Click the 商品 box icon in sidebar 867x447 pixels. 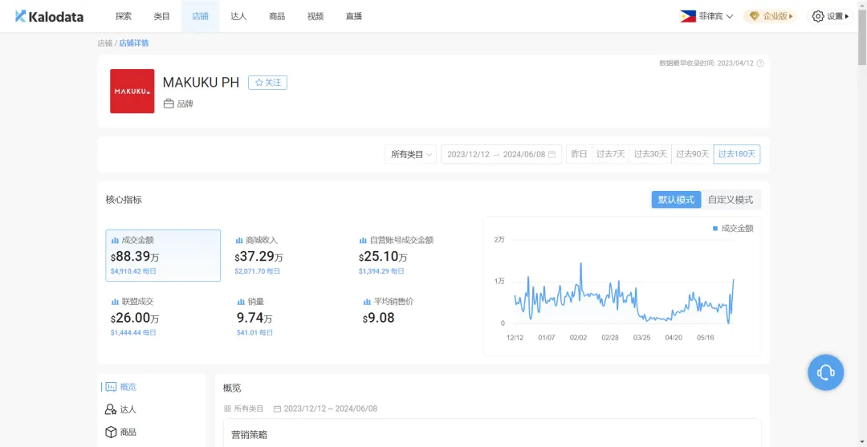(x=111, y=432)
